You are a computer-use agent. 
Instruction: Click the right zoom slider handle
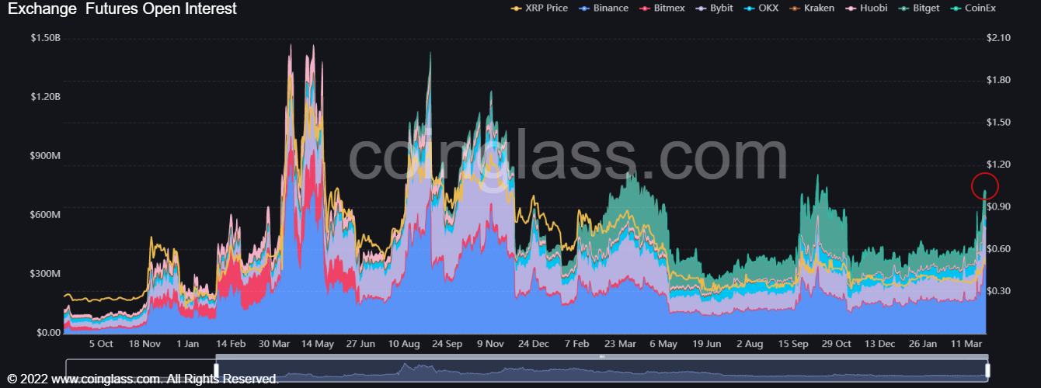point(987,370)
